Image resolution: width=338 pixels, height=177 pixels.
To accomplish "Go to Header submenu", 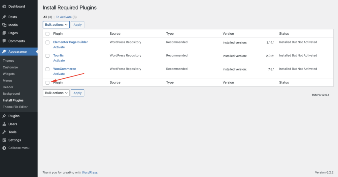I will point(8,87).
